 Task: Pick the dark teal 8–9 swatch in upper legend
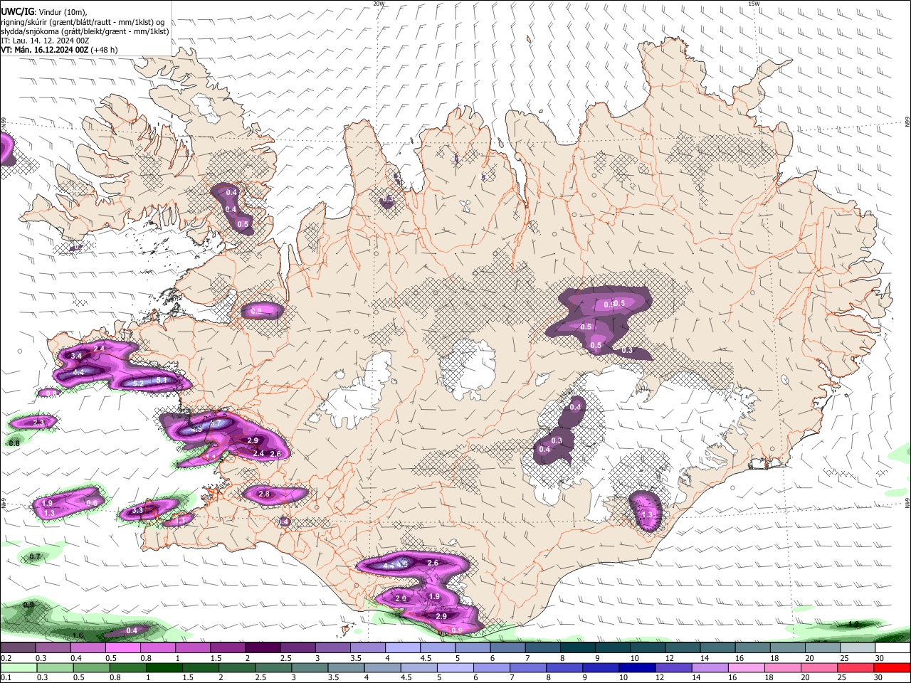click(x=579, y=647)
